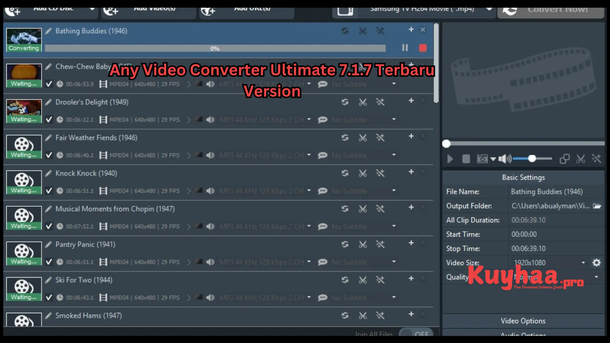Open the clip scissors for Smoked Hams

coord(363,315)
